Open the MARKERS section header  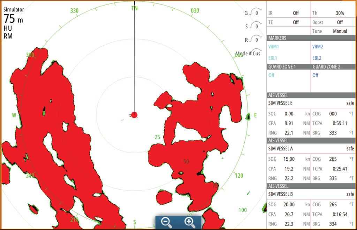point(311,38)
